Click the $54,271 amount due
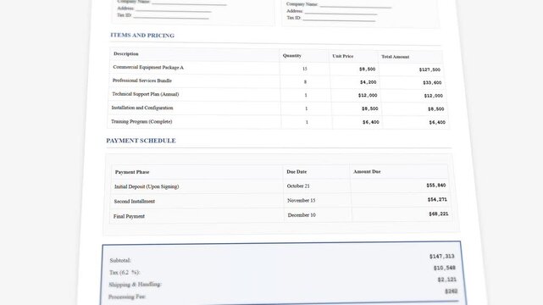Screen dimensions: 543x305 pyautogui.click(x=437, y=200)
